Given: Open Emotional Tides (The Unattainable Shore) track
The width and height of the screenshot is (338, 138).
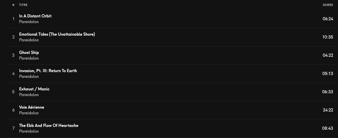Looking at the screenshot, I should click(57, 34).
